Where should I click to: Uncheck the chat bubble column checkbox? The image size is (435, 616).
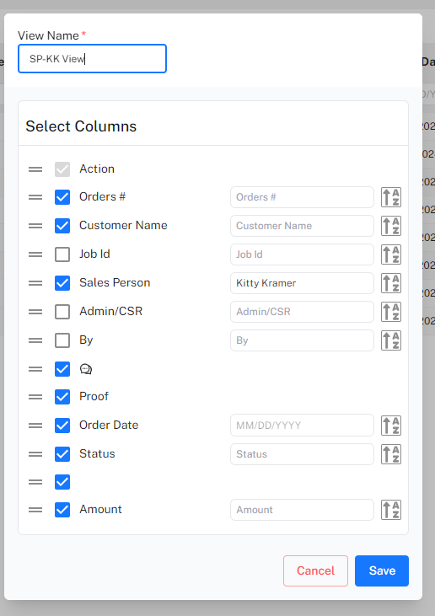[x=62, y=369]
